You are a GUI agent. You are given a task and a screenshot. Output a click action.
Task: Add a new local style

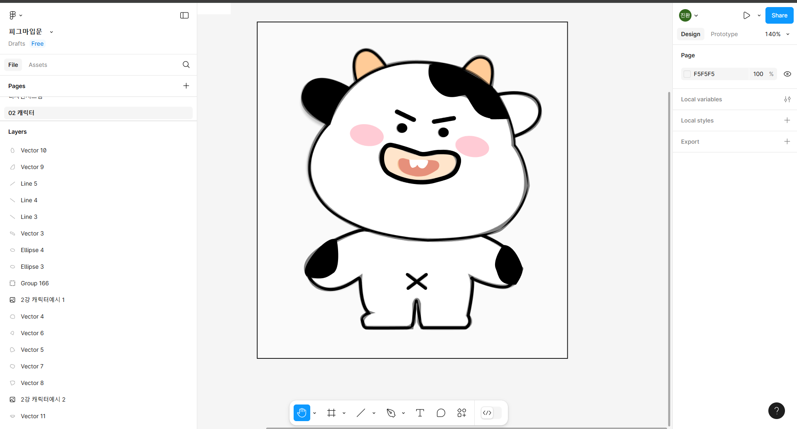pos(787,120)
